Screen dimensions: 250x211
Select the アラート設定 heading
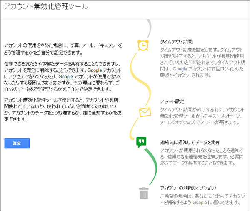(x=172, y=101)
